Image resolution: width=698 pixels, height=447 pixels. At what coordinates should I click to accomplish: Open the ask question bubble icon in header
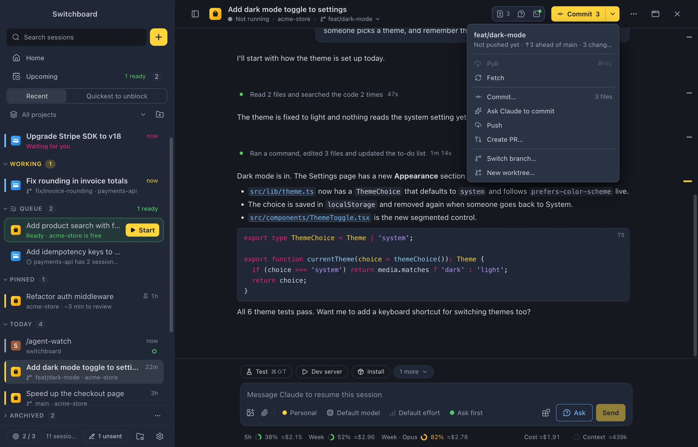tap(521, 14)
